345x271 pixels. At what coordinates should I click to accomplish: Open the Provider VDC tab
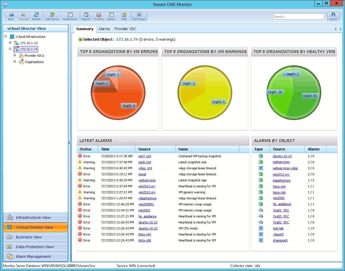point(125,29)
